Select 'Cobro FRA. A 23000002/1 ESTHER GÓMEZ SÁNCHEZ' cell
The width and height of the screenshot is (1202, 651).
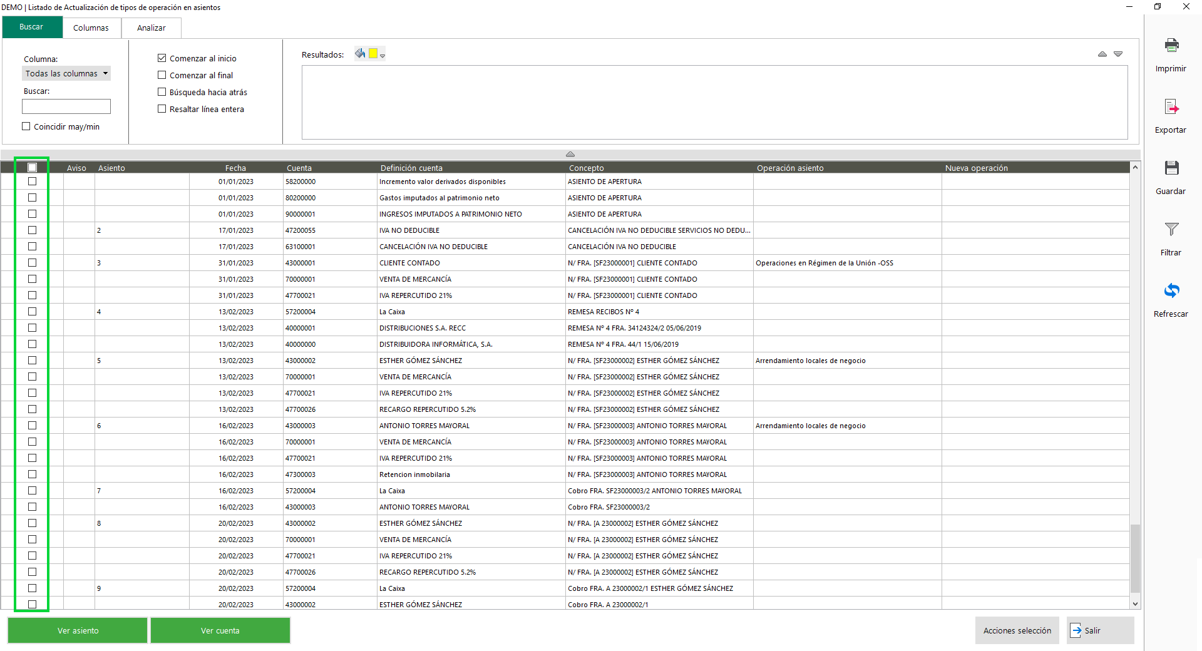(659, 588)
